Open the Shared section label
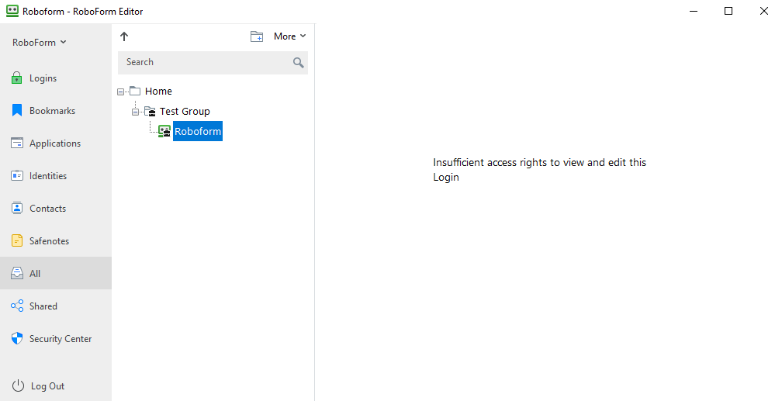Screen dimensions: 782x401 coord(43,306)
